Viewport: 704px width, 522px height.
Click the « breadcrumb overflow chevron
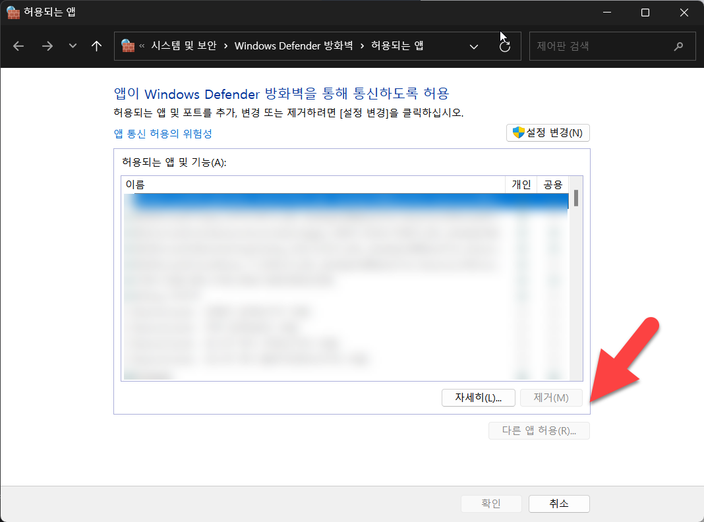click(x=142, y=45)
